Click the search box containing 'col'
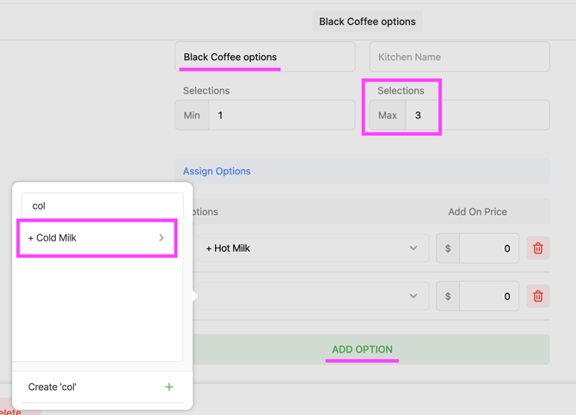The image size is (576, 415). [102, 206]
